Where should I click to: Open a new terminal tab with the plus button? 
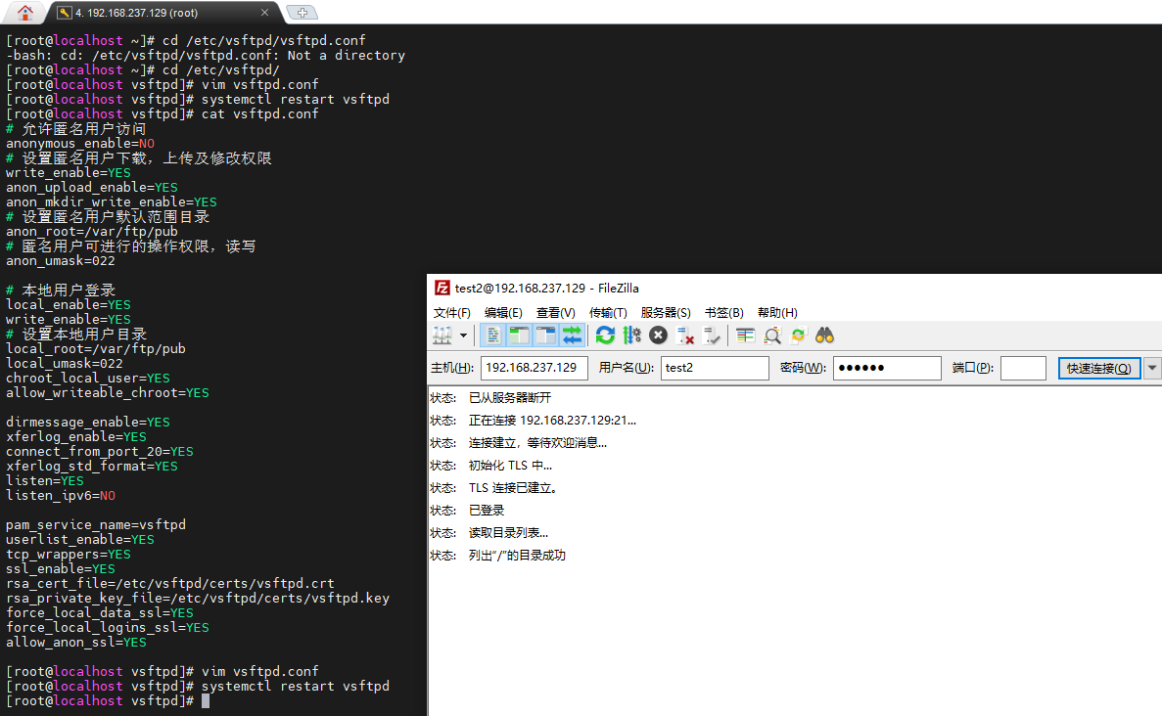(x=302, y=13)
